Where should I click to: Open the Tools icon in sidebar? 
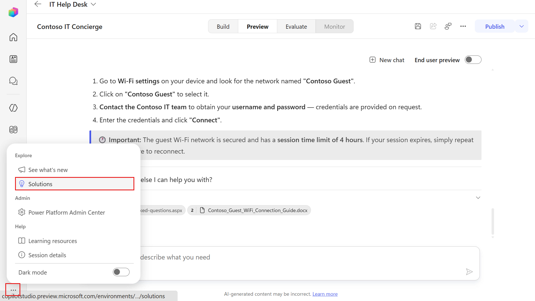pos(13,108)
